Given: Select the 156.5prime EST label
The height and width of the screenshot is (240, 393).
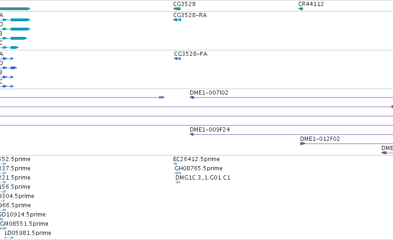Looking at the screenshot, I should 15,187.
